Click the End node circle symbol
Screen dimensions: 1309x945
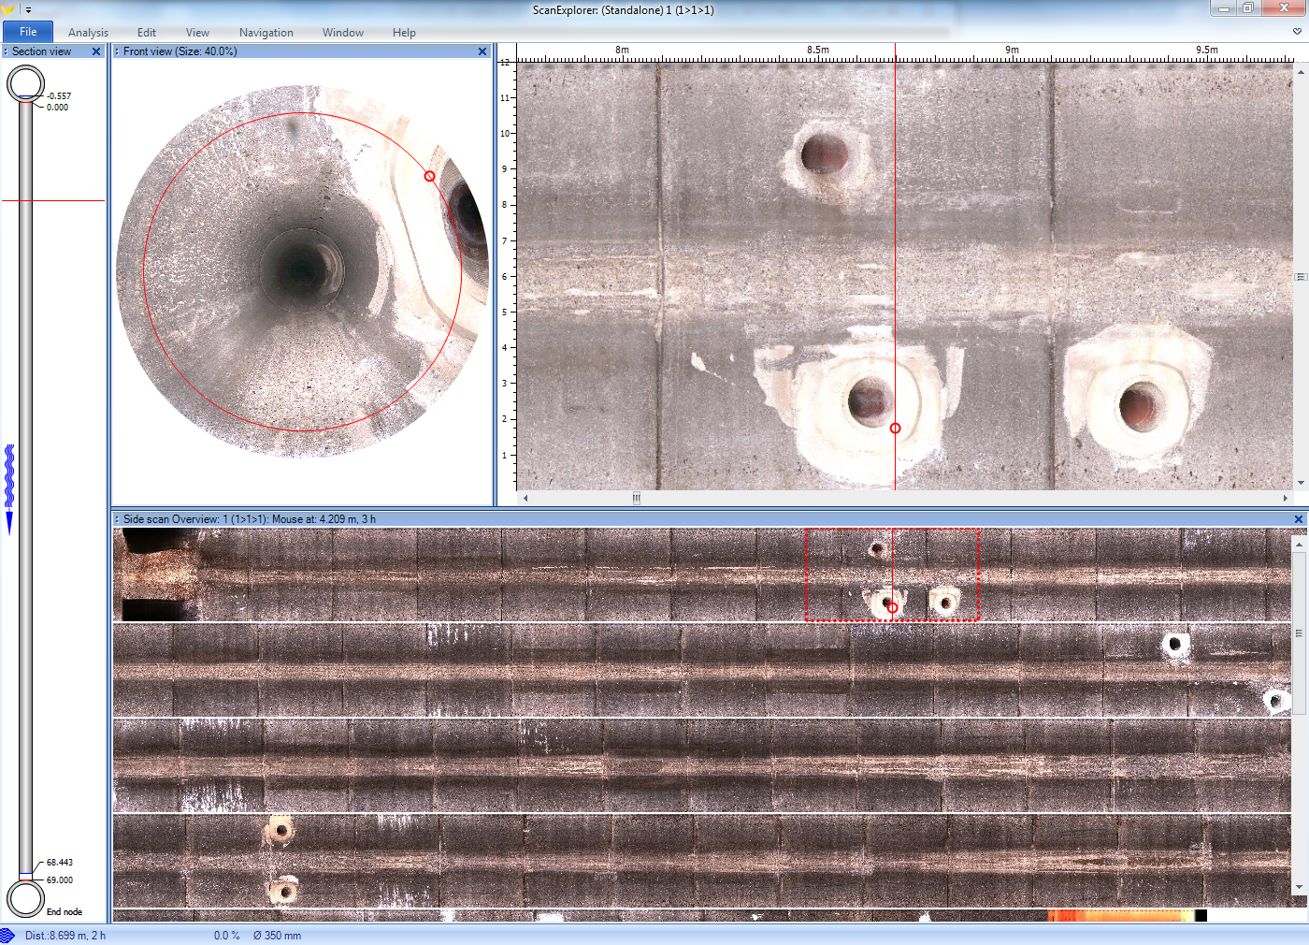point(25,899)
